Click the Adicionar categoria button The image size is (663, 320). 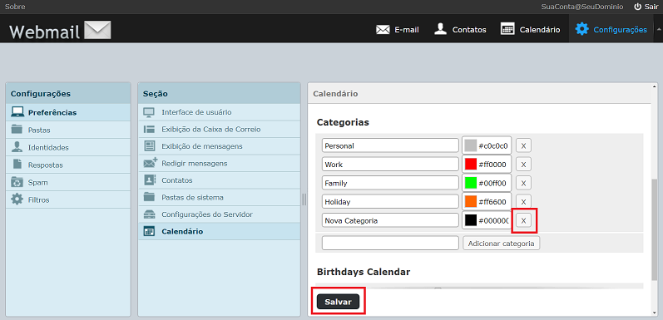501,243
